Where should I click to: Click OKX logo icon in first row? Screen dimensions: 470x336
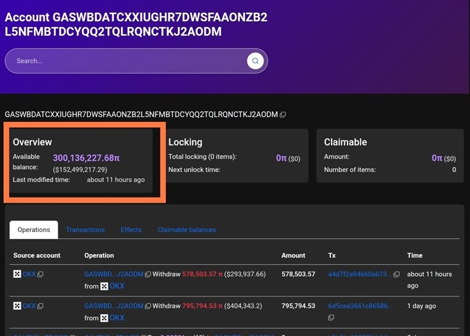click(17, 274)
